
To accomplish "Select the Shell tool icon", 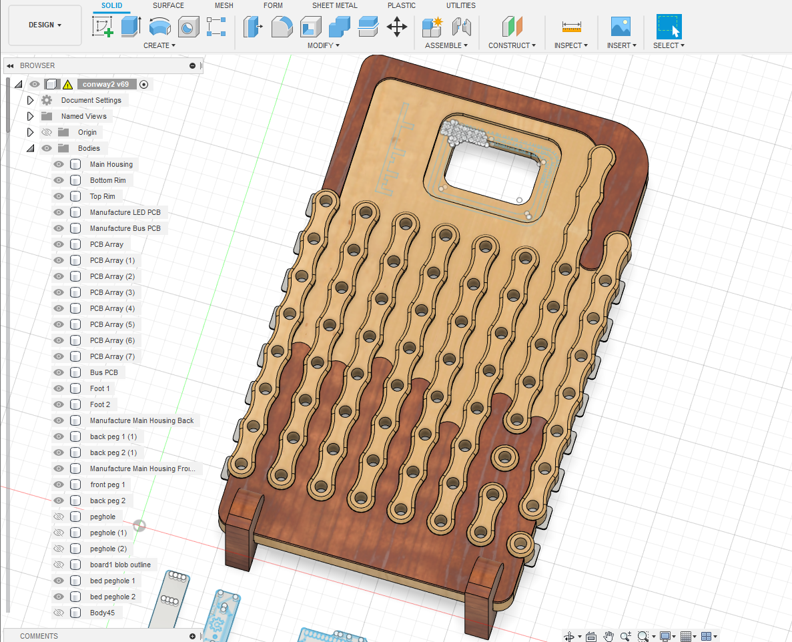I will click(x=311, y=26).
